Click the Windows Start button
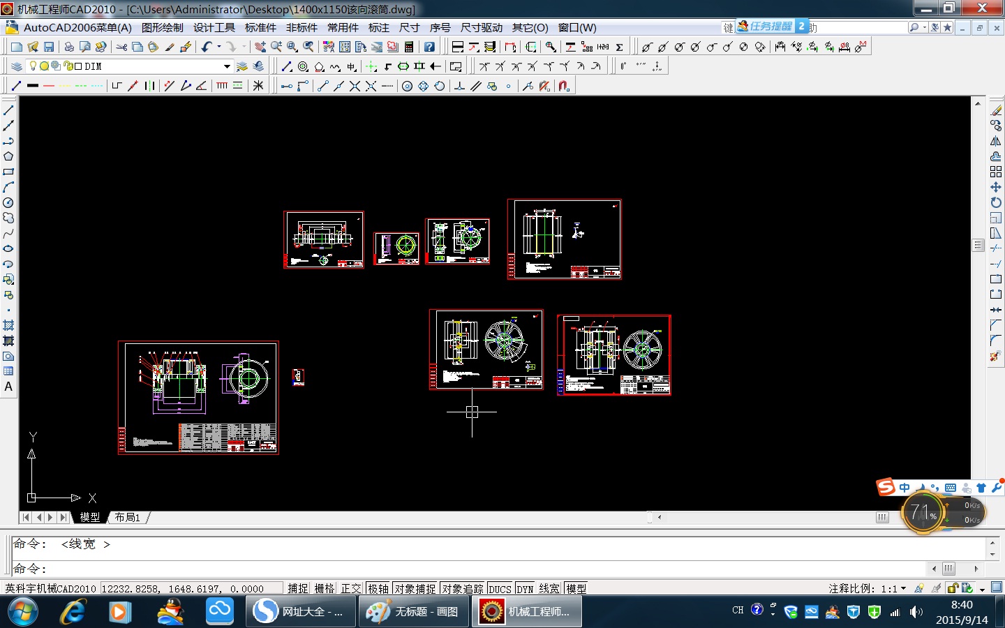Image resolution: width=1005 pixels, height=628 pixels. (x=22, y=612)
